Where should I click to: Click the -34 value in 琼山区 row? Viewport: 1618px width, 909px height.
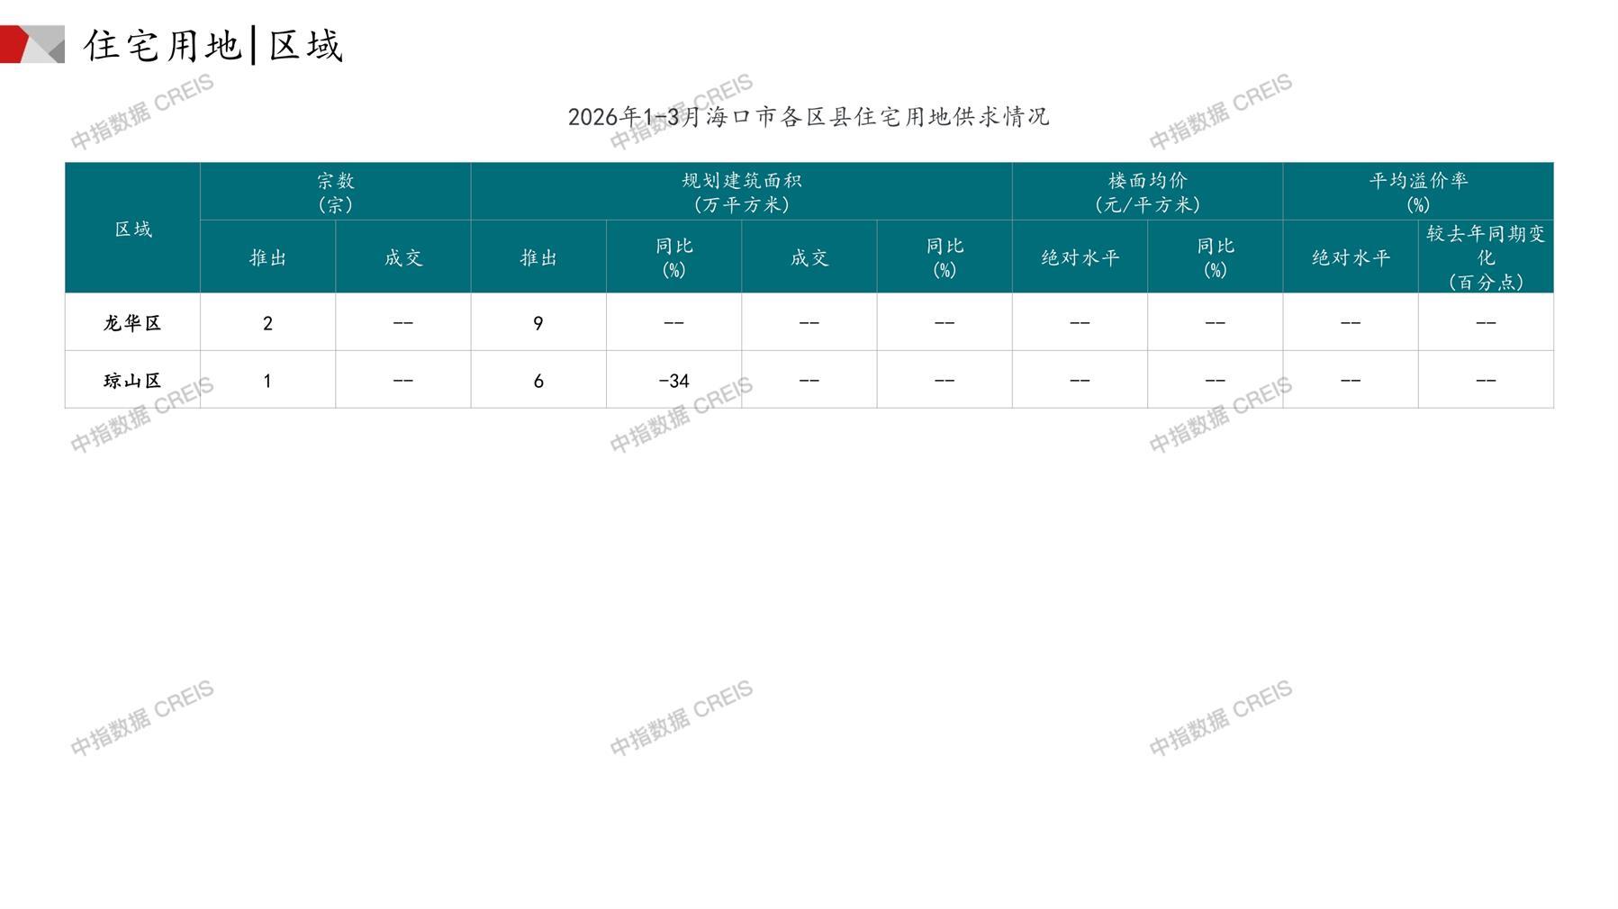(673, 381)
